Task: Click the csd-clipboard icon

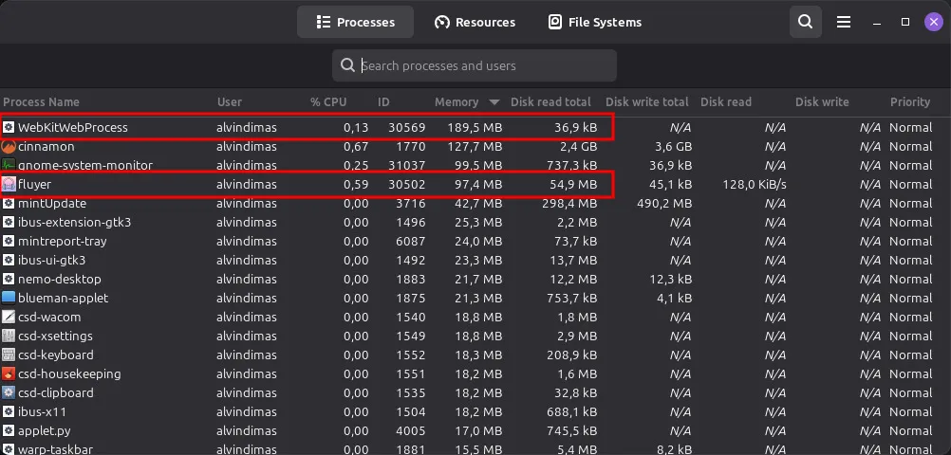Action: point(9,393)
